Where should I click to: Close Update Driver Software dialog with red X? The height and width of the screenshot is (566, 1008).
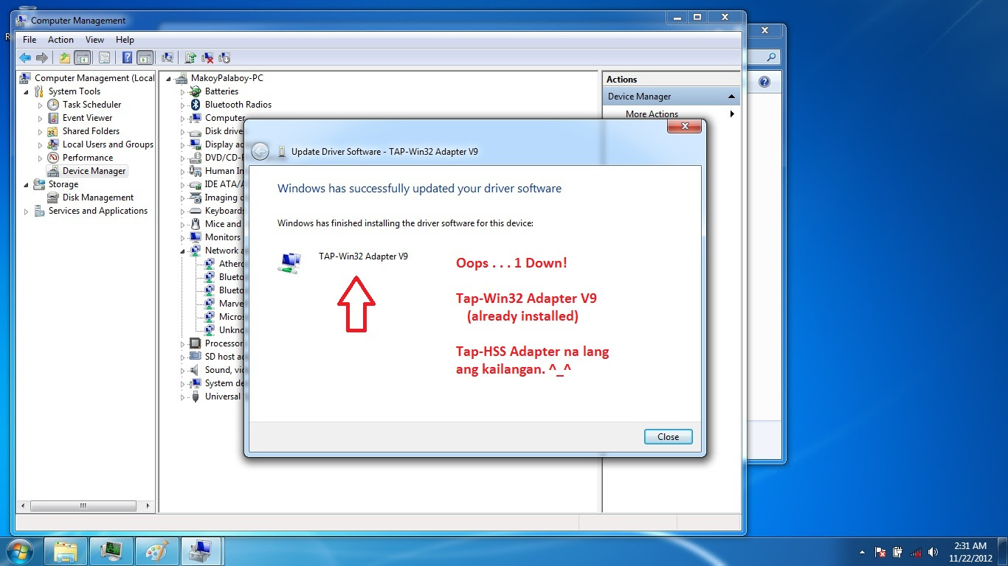pyautogui.click(x=684, y=127)
